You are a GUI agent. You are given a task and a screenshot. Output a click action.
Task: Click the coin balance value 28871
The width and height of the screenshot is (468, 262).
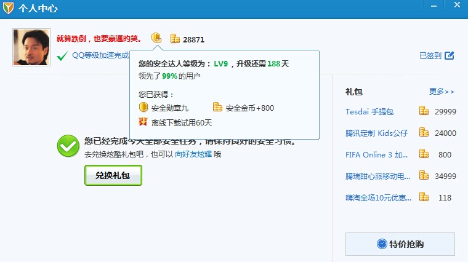(194, 39)
